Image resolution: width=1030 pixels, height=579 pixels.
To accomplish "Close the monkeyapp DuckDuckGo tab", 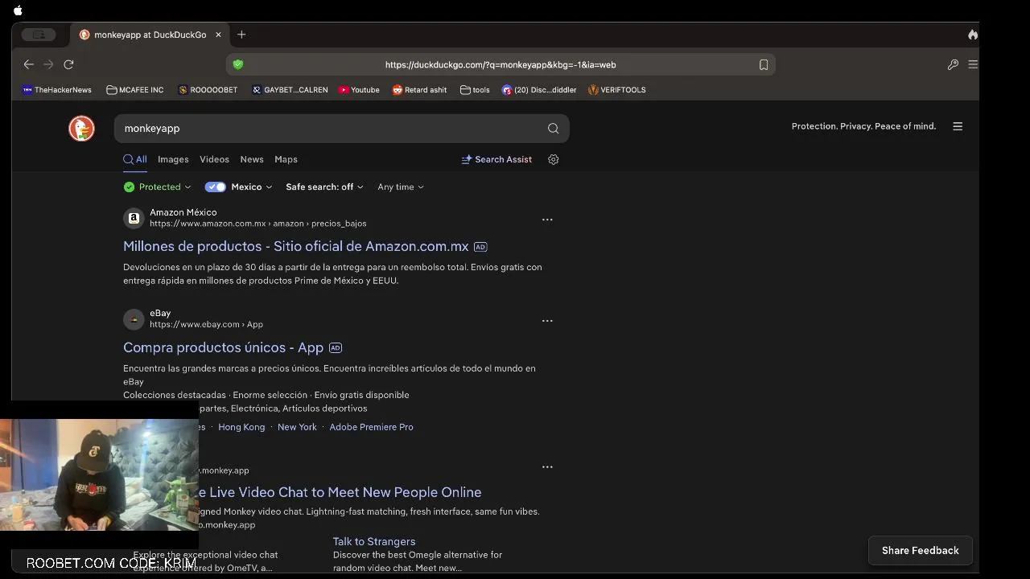I will click(x=218, y=35).
